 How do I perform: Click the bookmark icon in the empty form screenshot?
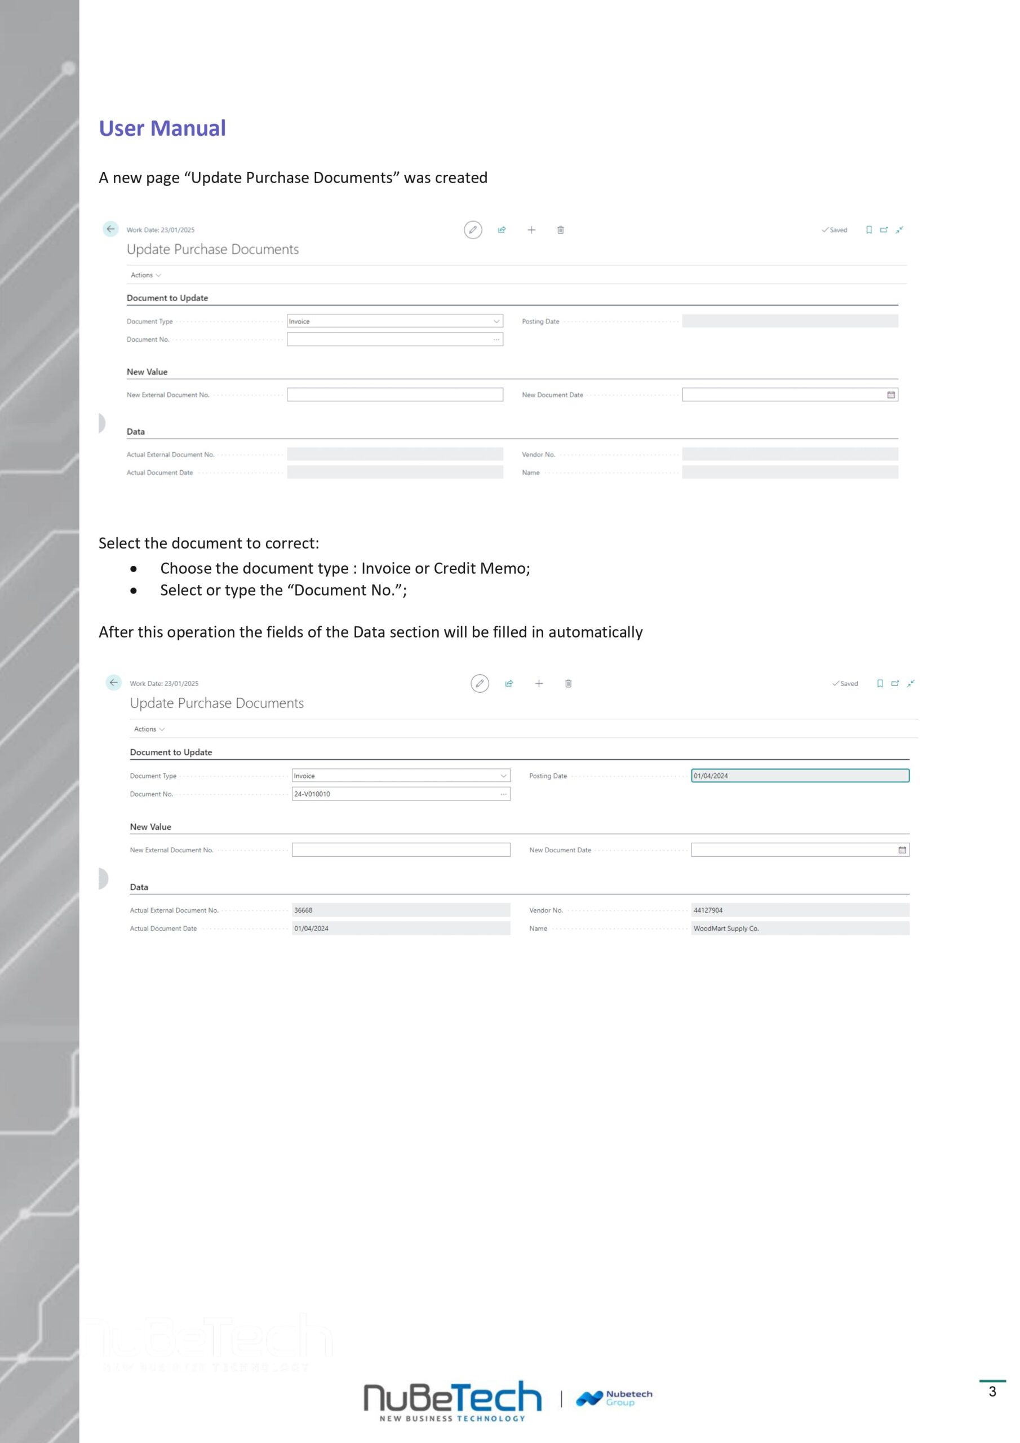[x=868, y=230]
